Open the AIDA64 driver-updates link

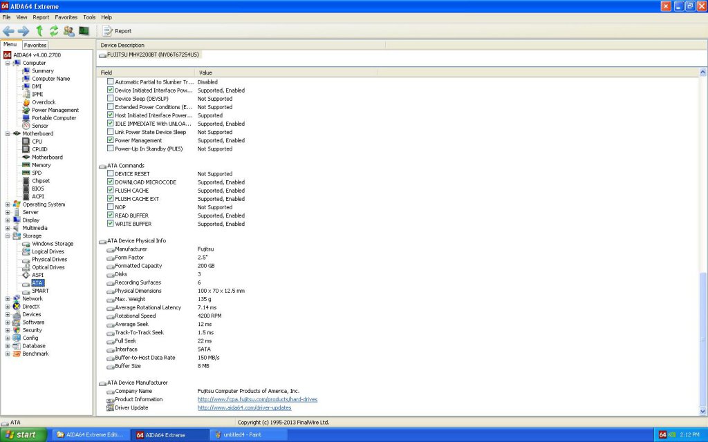pyautogui.click(x=244, y=407)
